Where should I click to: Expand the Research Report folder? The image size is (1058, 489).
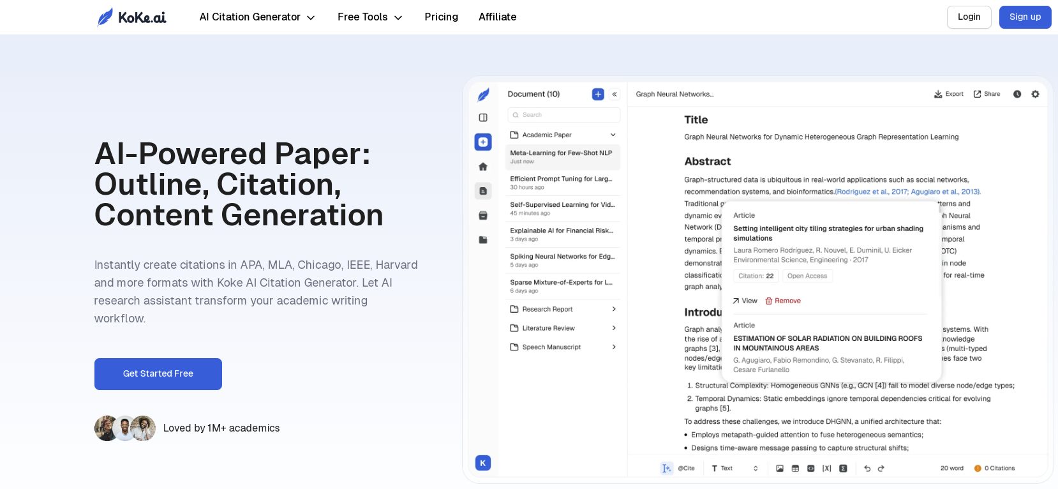click(563, 309)
